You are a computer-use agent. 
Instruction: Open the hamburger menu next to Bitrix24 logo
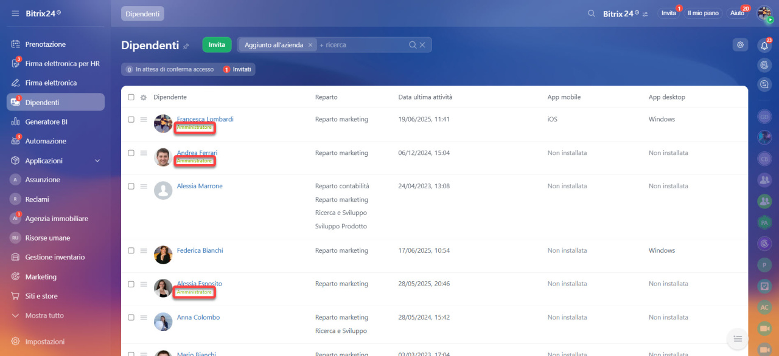click(x=15, y=13)
